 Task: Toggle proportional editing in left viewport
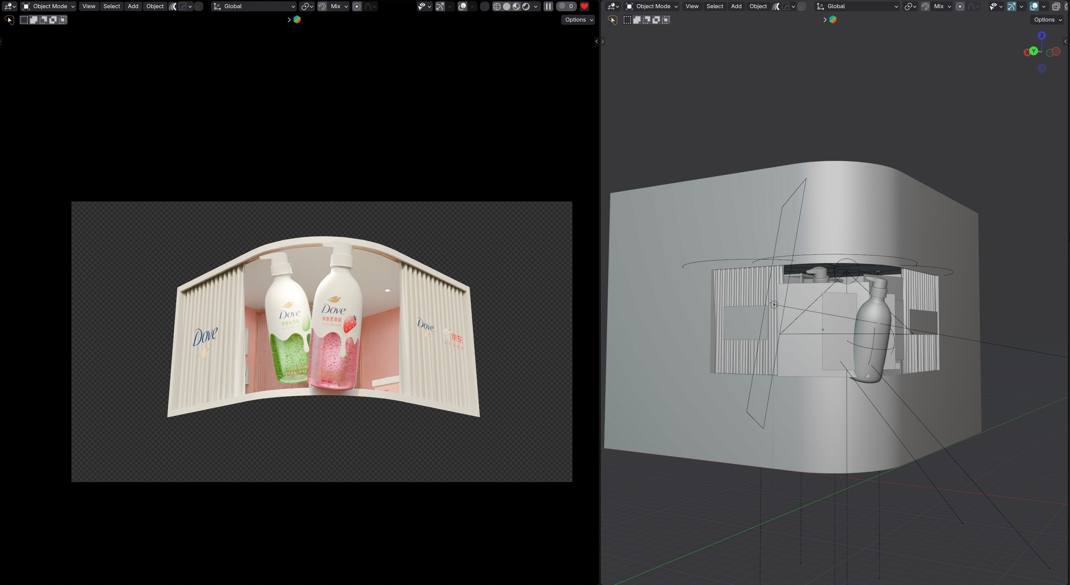[357, 6]
